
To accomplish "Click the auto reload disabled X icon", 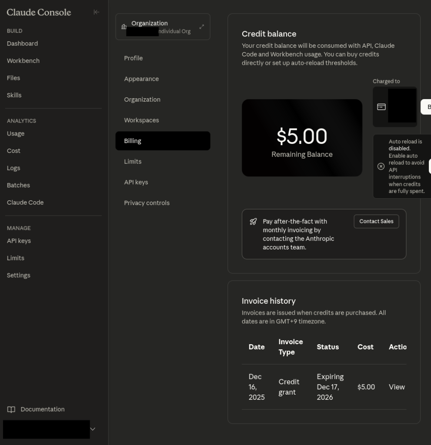I will point(381,166).
